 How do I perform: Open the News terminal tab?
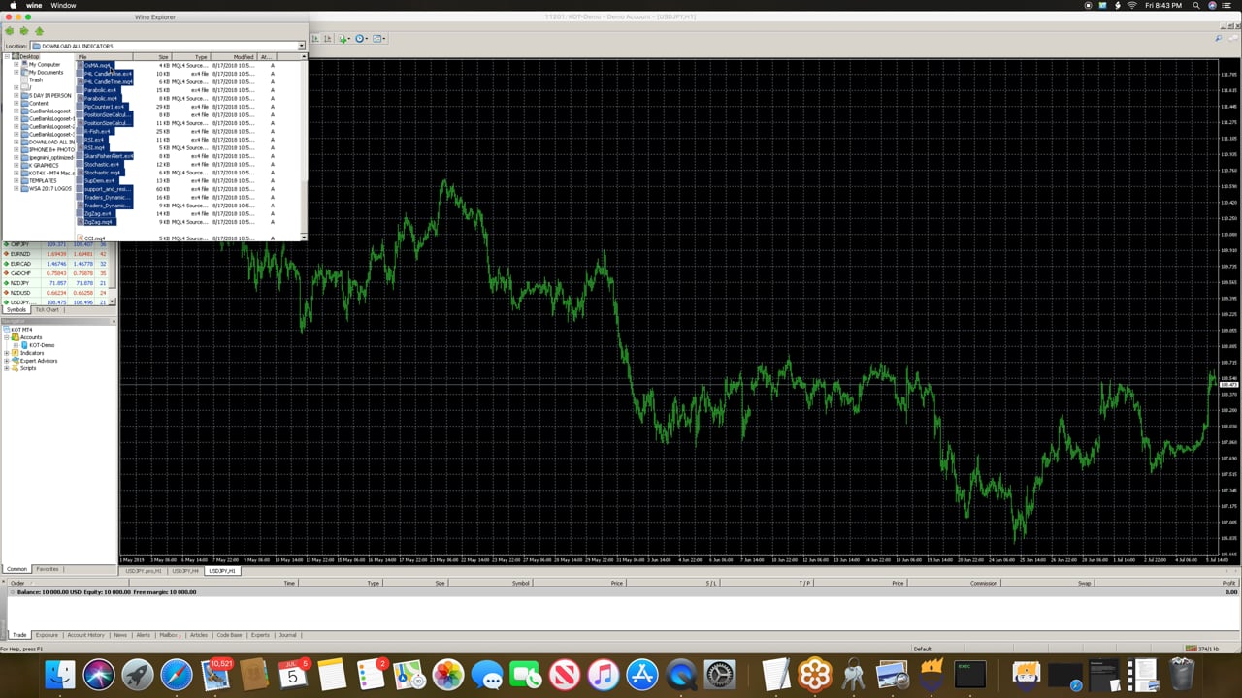pyautogui.click(x=120, y=635)
